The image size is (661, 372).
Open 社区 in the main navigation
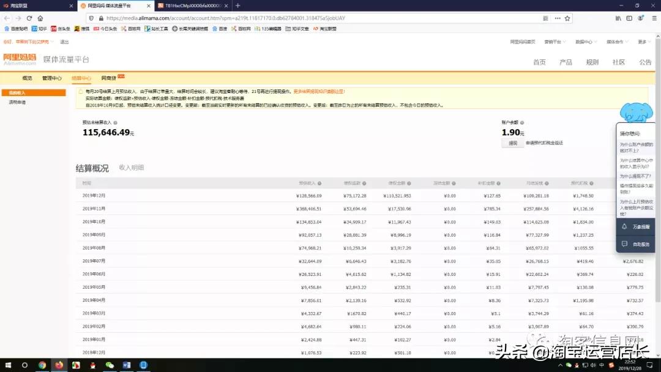coord(618,62)
